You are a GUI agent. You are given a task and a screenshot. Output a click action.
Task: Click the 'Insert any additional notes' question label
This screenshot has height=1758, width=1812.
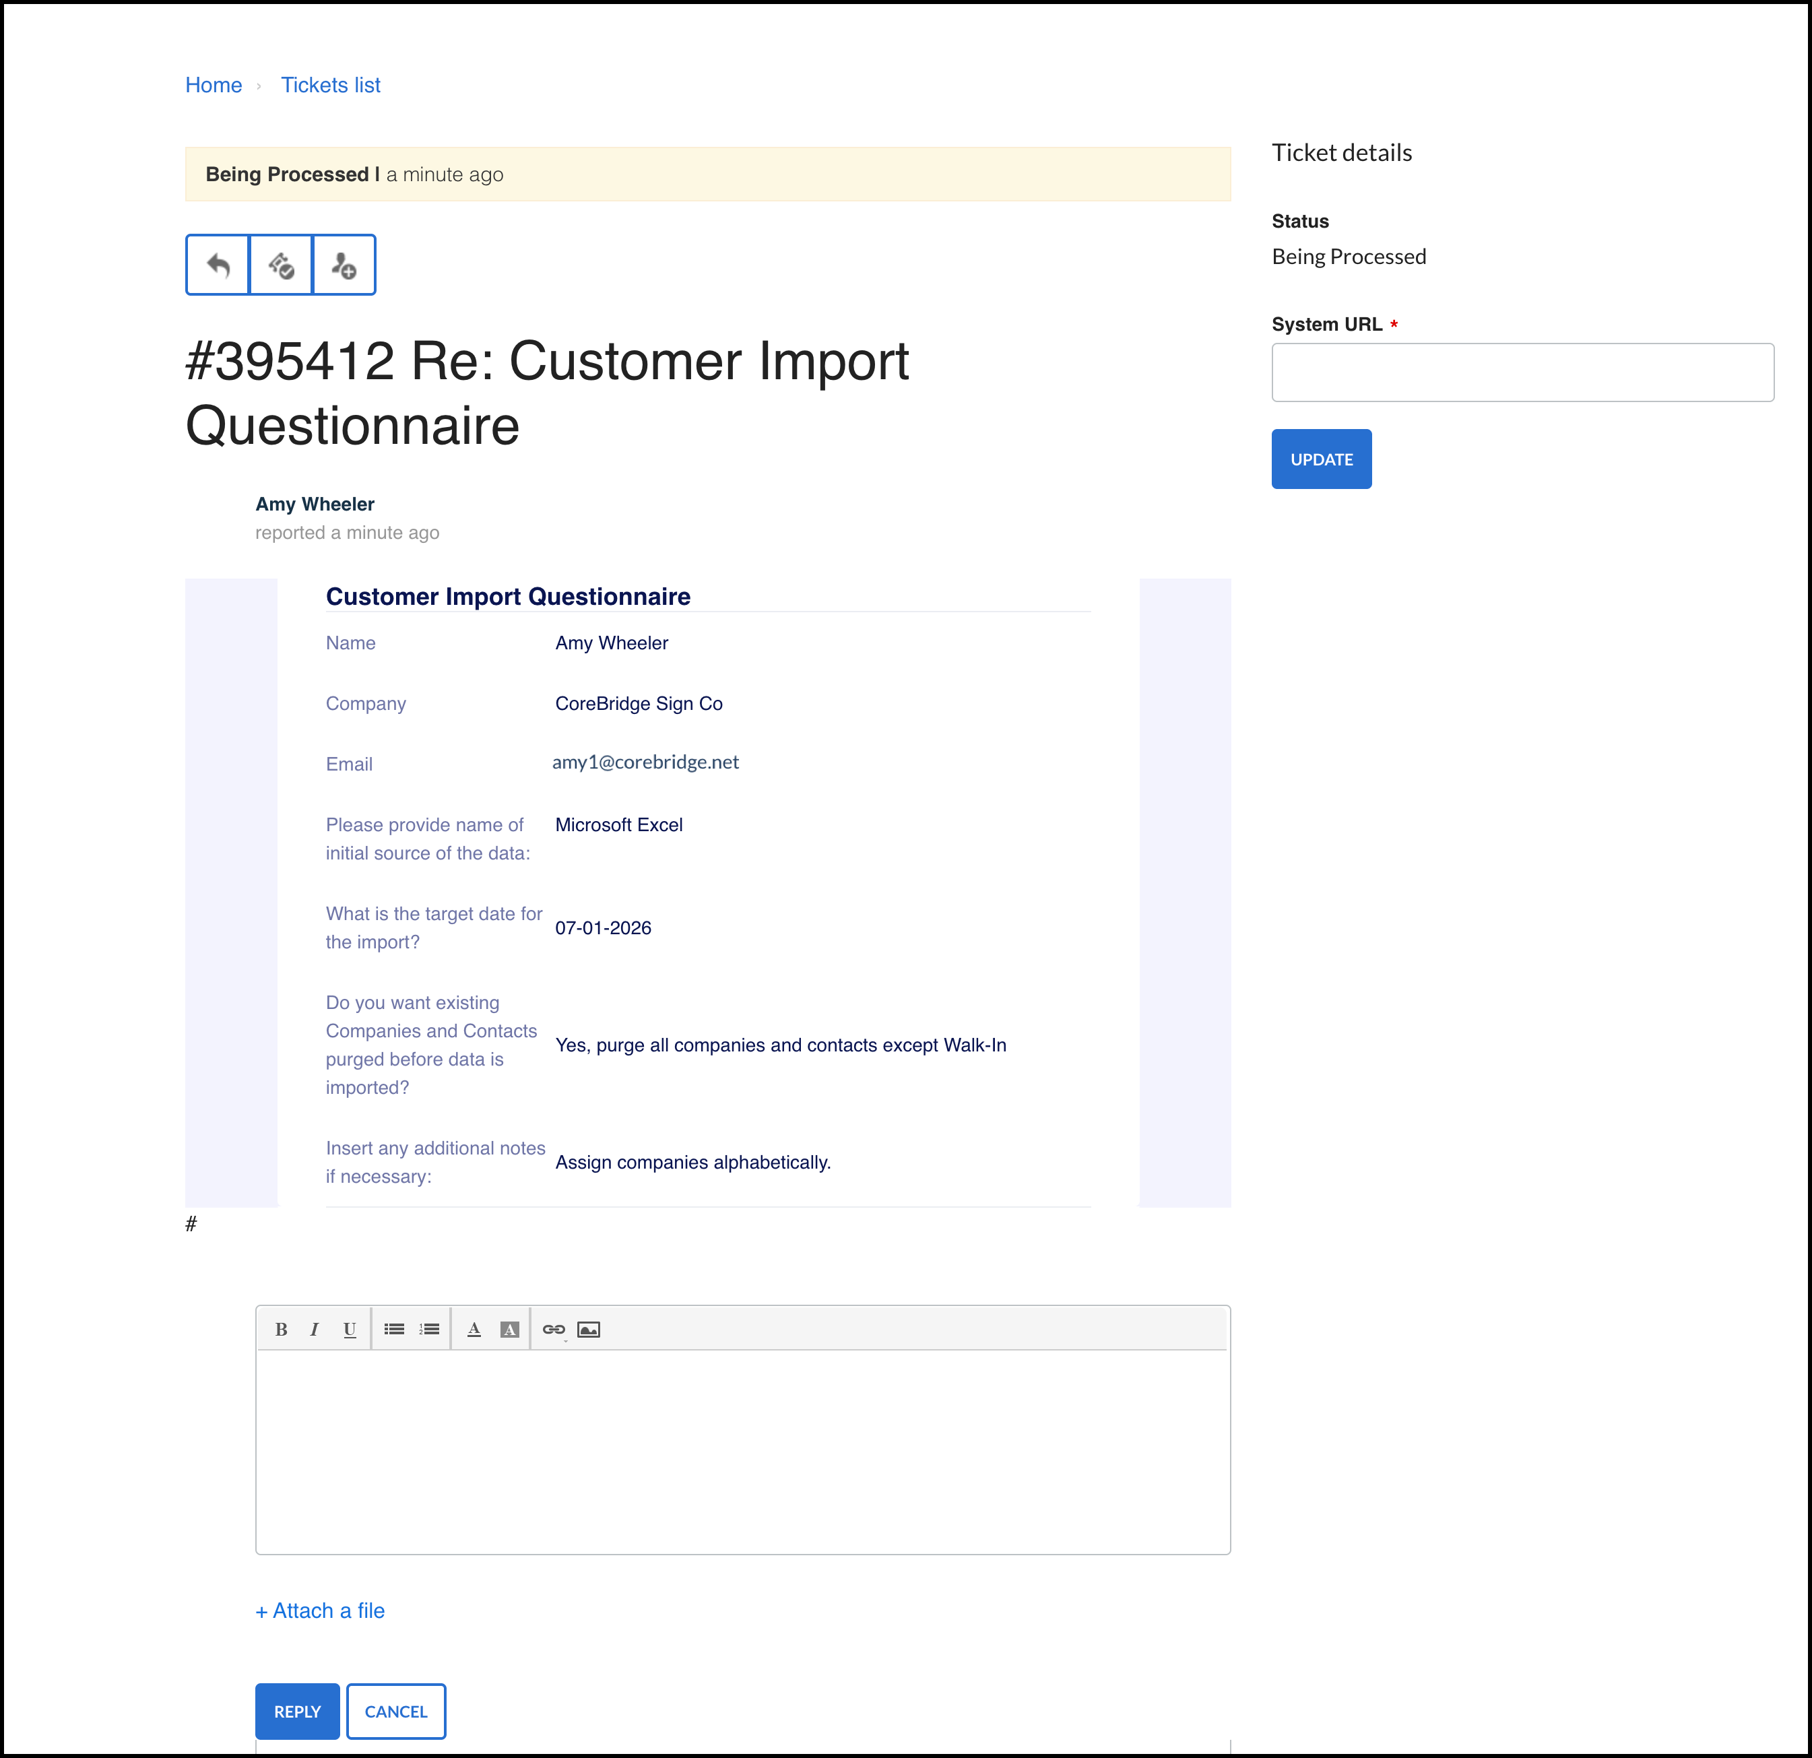(x=435, y=1162)
